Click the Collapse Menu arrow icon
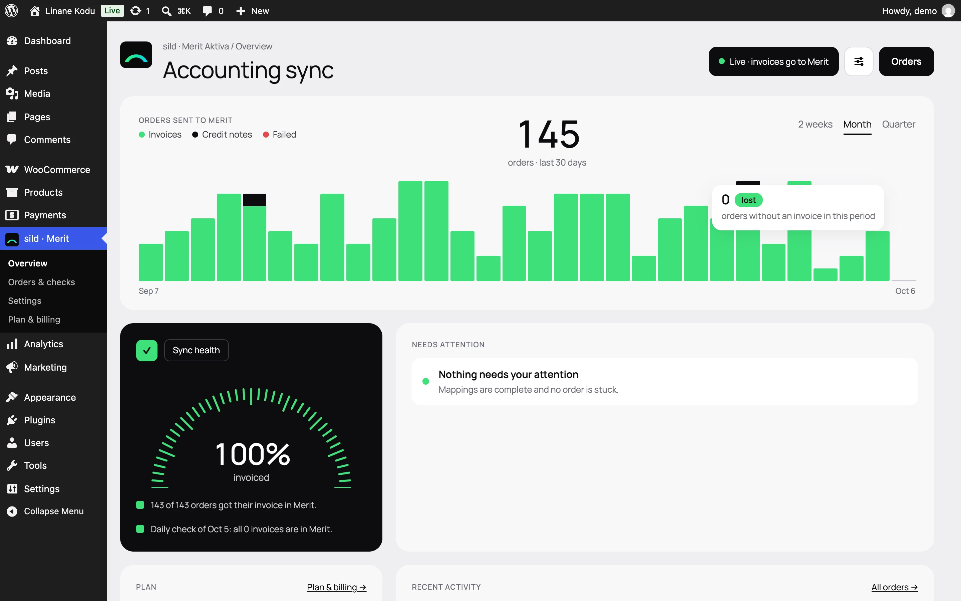961x601 pixels. pos(12,511)
